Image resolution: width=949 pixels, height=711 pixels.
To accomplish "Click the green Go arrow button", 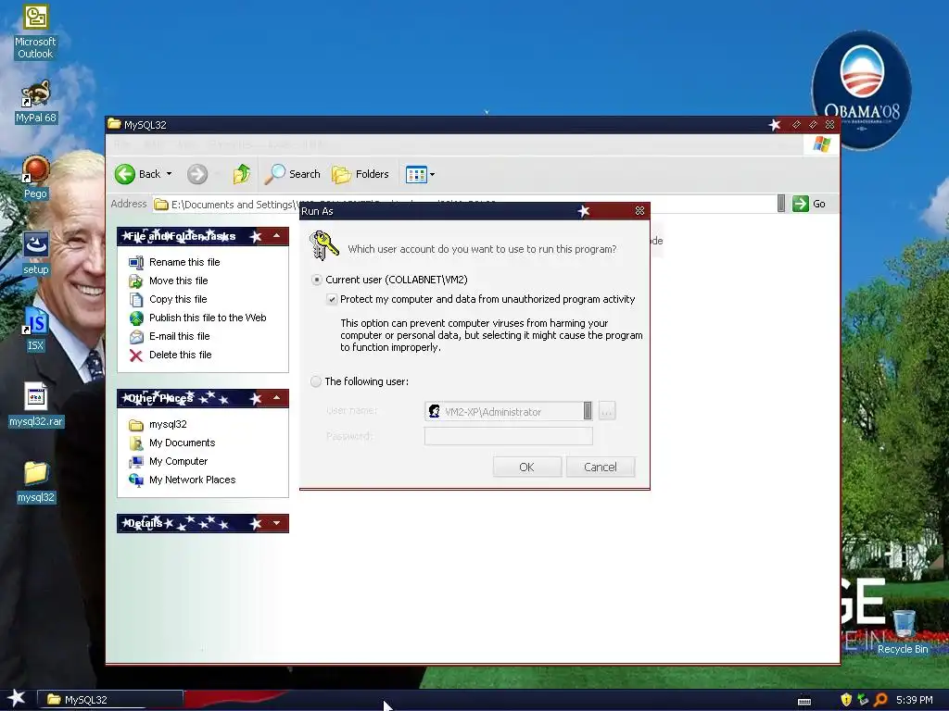I will pos(800,204).
